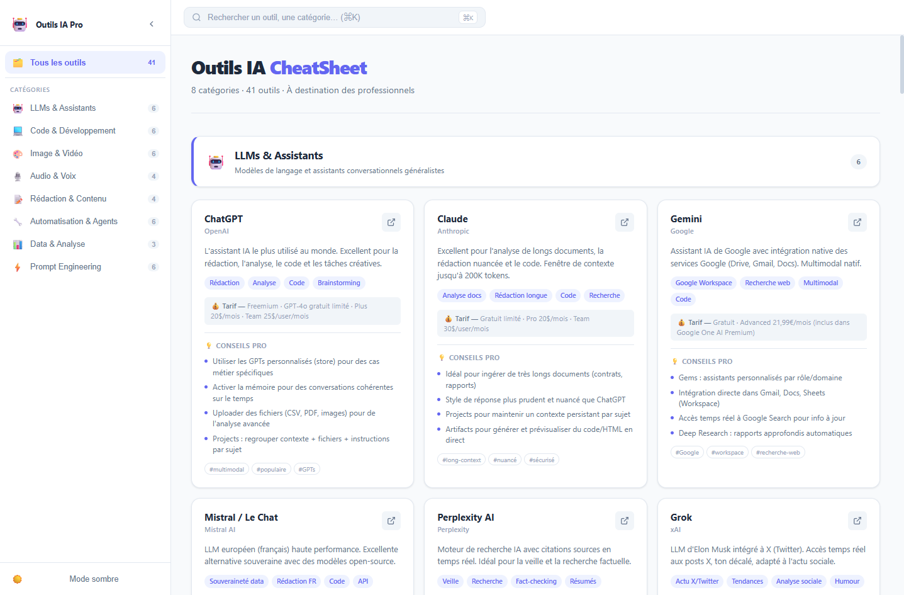Click #sécurisé hashtag on Claude card
Screen dimensions: 904x595
point(542,460)
